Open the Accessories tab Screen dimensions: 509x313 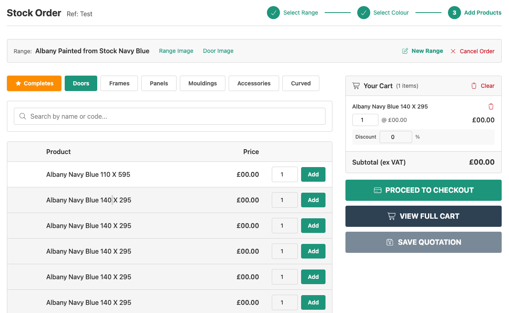click(x=254, y=83)
